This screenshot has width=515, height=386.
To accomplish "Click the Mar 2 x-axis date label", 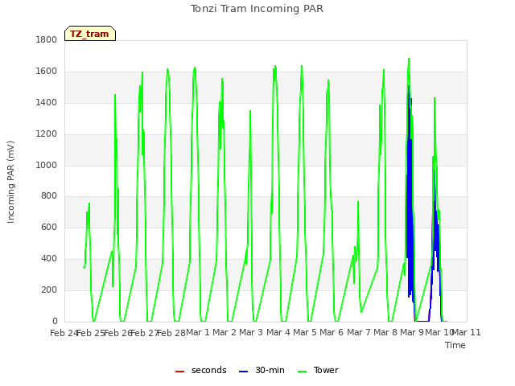I will click(x=225, y=332).
